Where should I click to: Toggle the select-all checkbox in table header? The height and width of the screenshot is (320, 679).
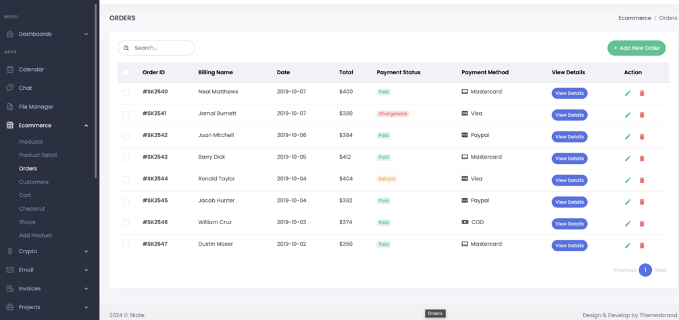(x=126, y=72)
